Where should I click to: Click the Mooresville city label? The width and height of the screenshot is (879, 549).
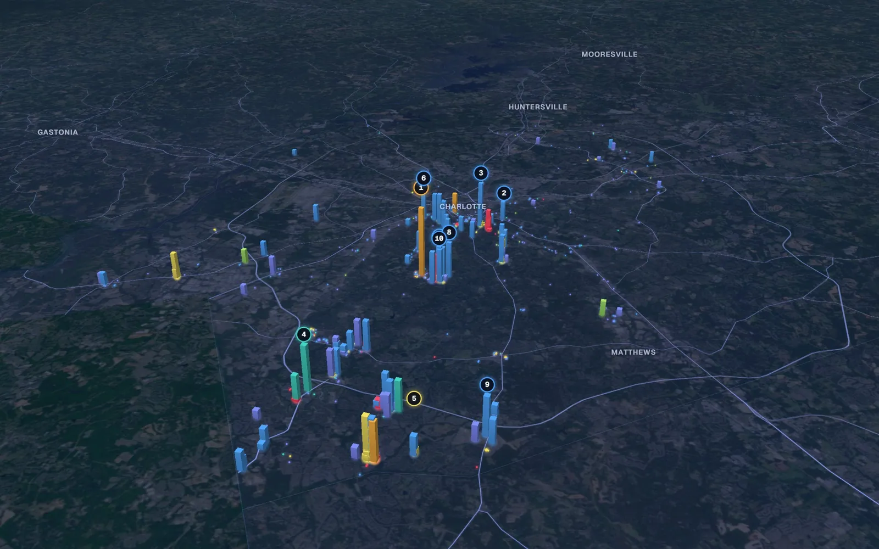click(609, 54)
